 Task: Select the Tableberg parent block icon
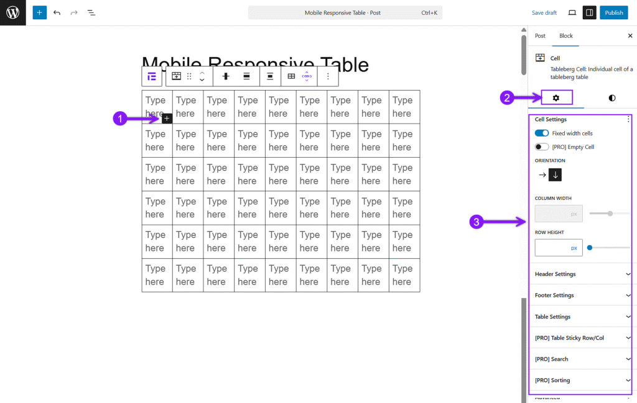click(x=152, y=76)
